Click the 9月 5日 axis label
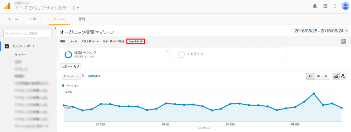The image size is (351, 132). point(165,124)
